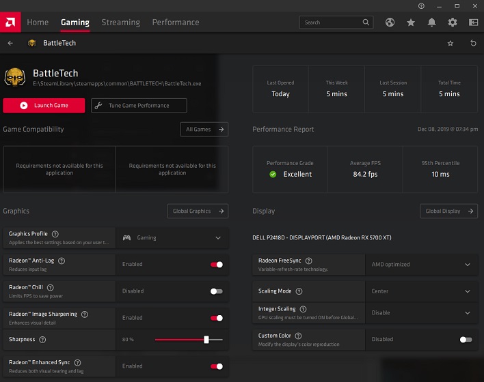Reset BattleTech profile with the undo icon
This screenshot has width=484, height=382.
(x=473, y=43)
